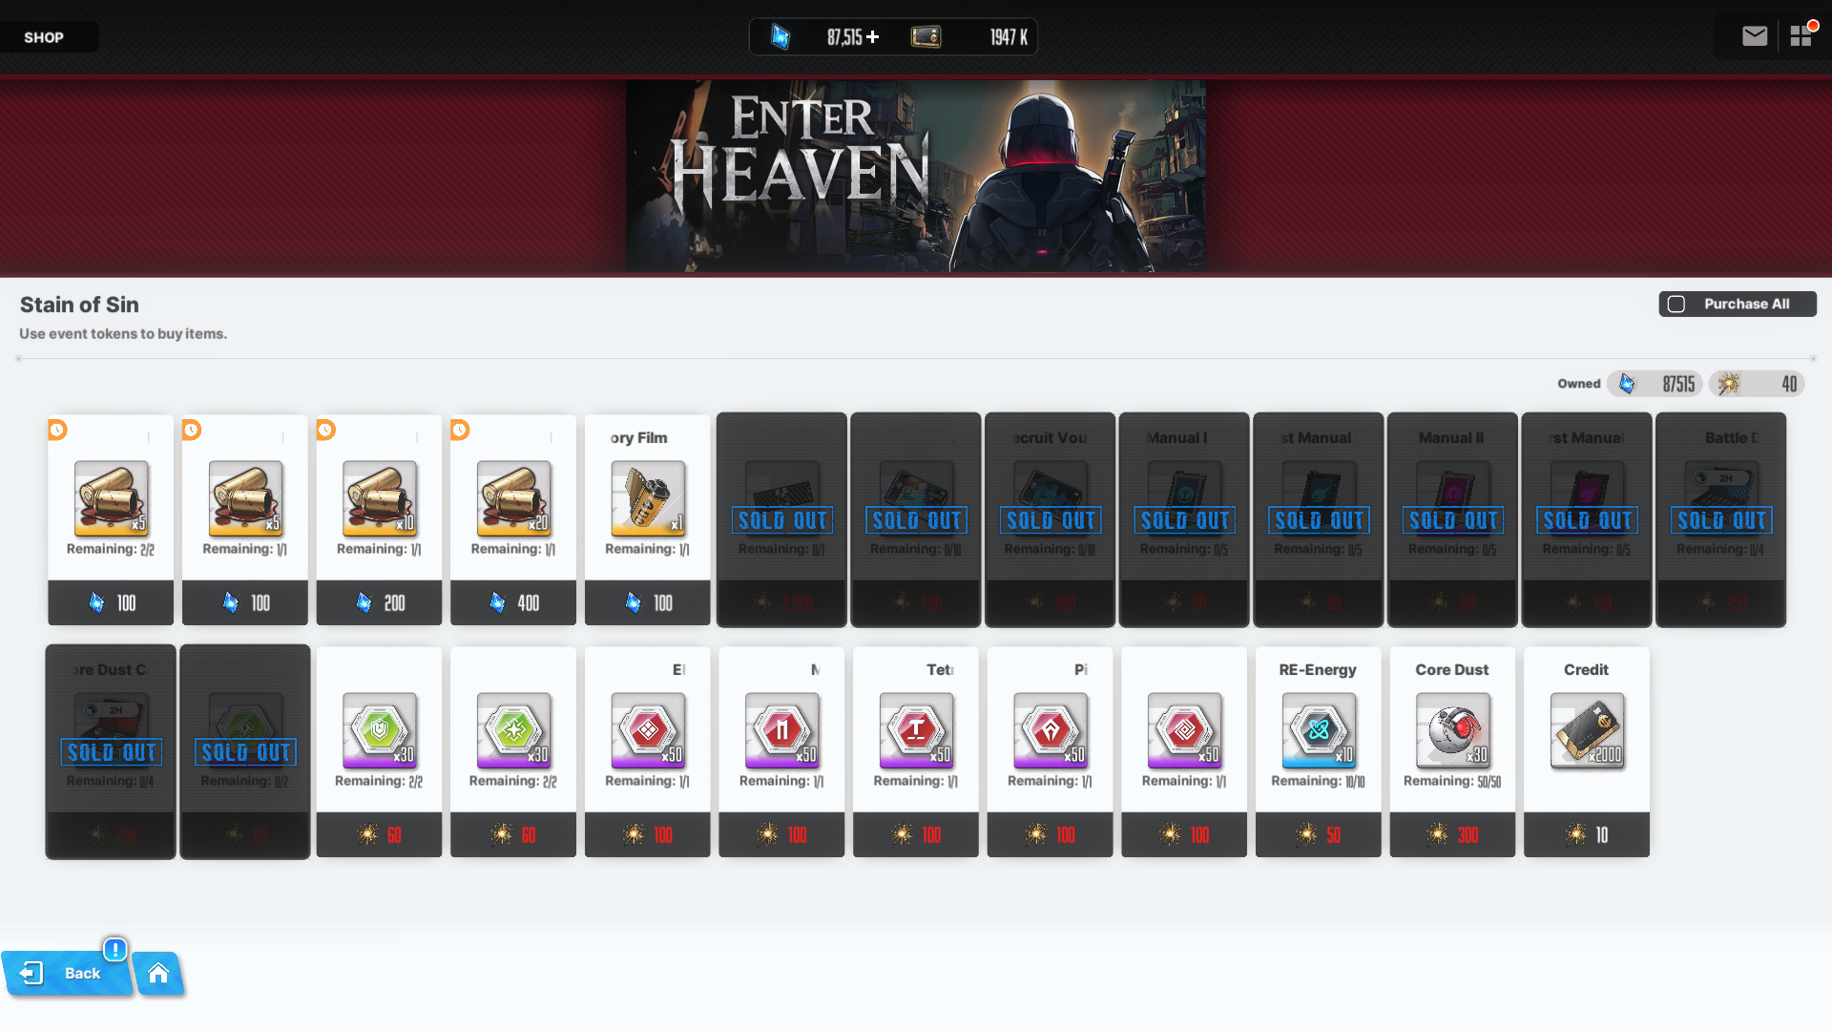This screenshot has width=1832, height=1031.
Task: Click the Enter Heaven event banner
Action: coord(915,176)
